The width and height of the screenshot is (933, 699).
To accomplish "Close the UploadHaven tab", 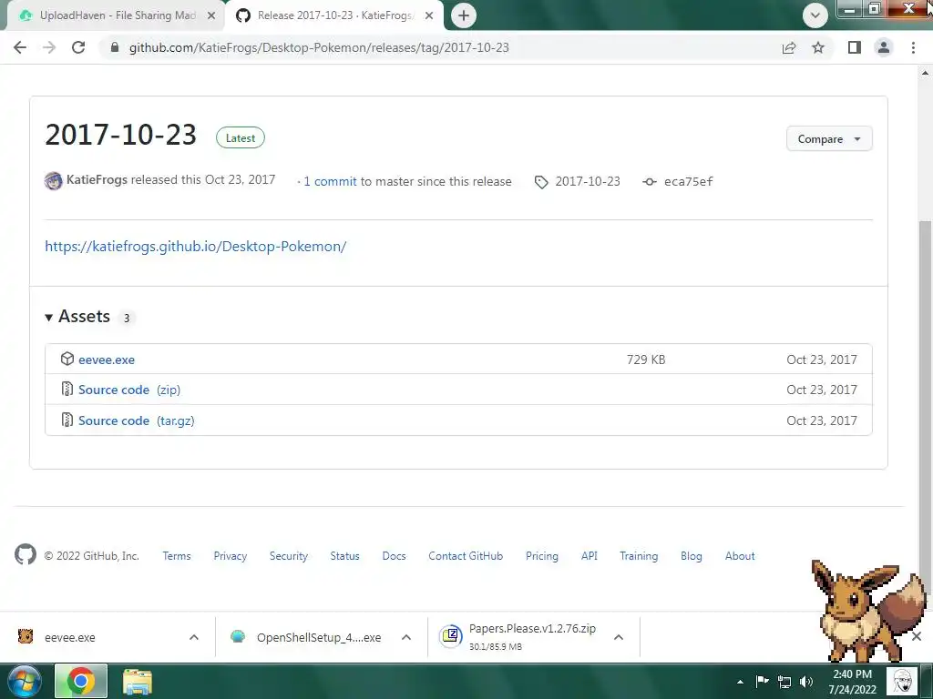I will click(x=211, y=16).
